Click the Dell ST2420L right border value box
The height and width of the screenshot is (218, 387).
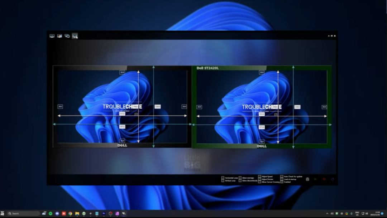(324, 107)
